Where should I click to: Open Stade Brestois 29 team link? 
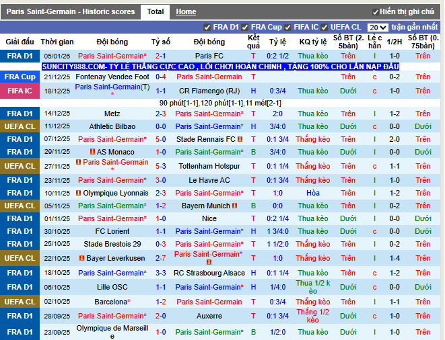(x=112, y=244)
